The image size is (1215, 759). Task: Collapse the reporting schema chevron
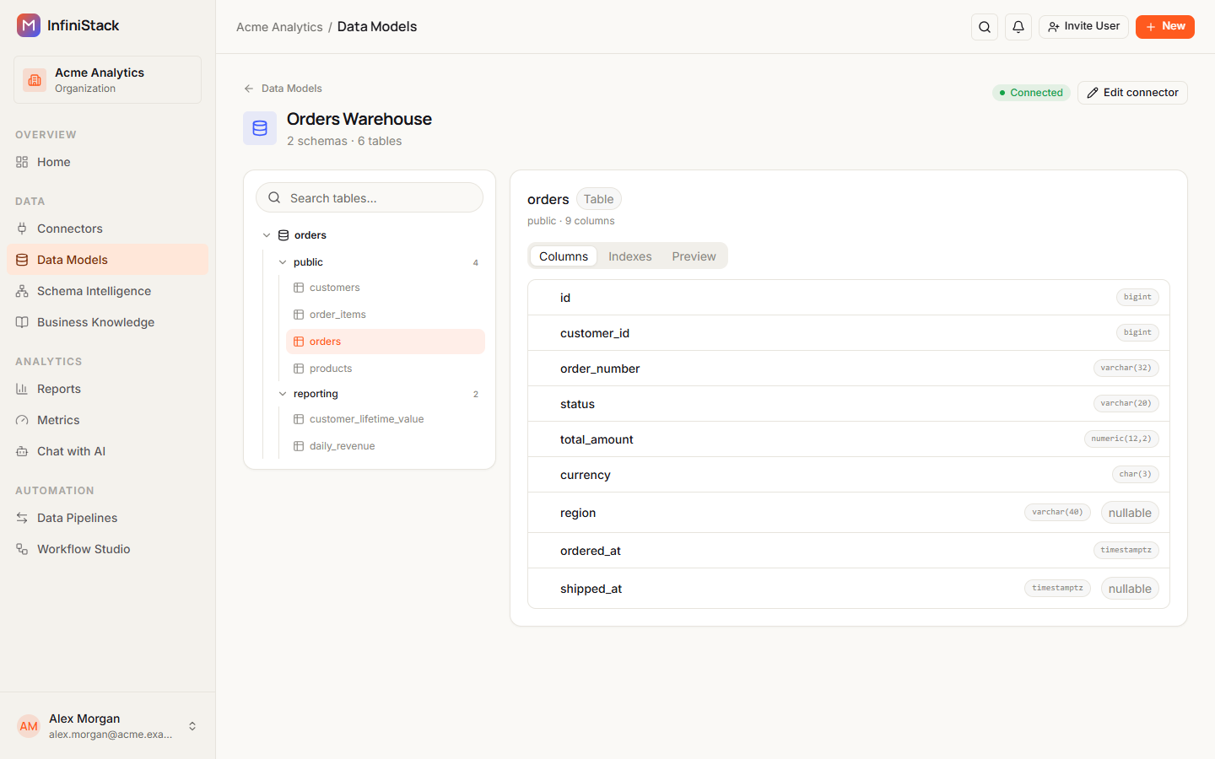pos(283,394)
